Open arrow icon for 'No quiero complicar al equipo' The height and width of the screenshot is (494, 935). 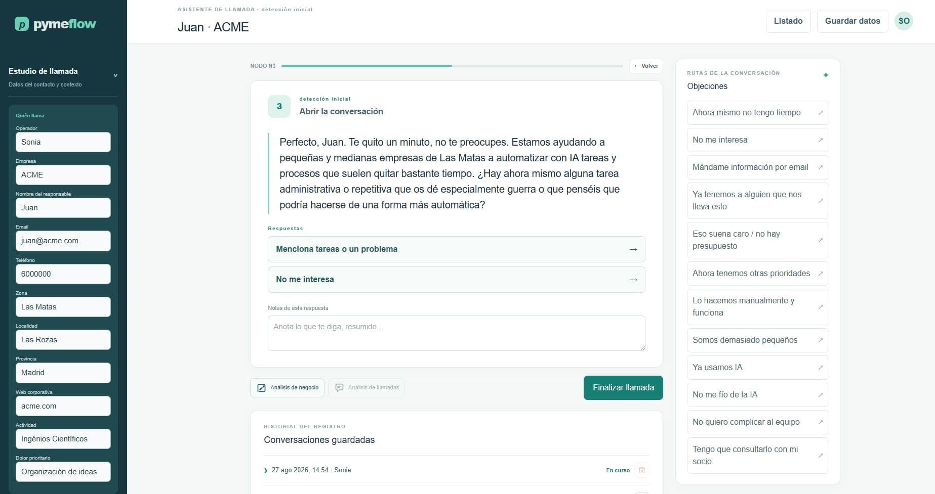(821, 422)
